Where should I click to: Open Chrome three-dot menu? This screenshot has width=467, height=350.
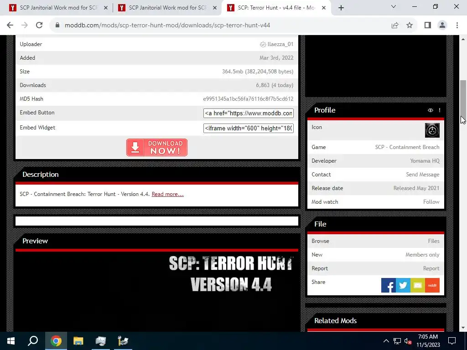coord(457,26)
